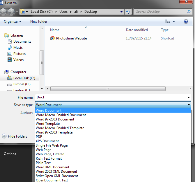
Task: Choose Rich Text Format option
Action: [x=113, y=158]
